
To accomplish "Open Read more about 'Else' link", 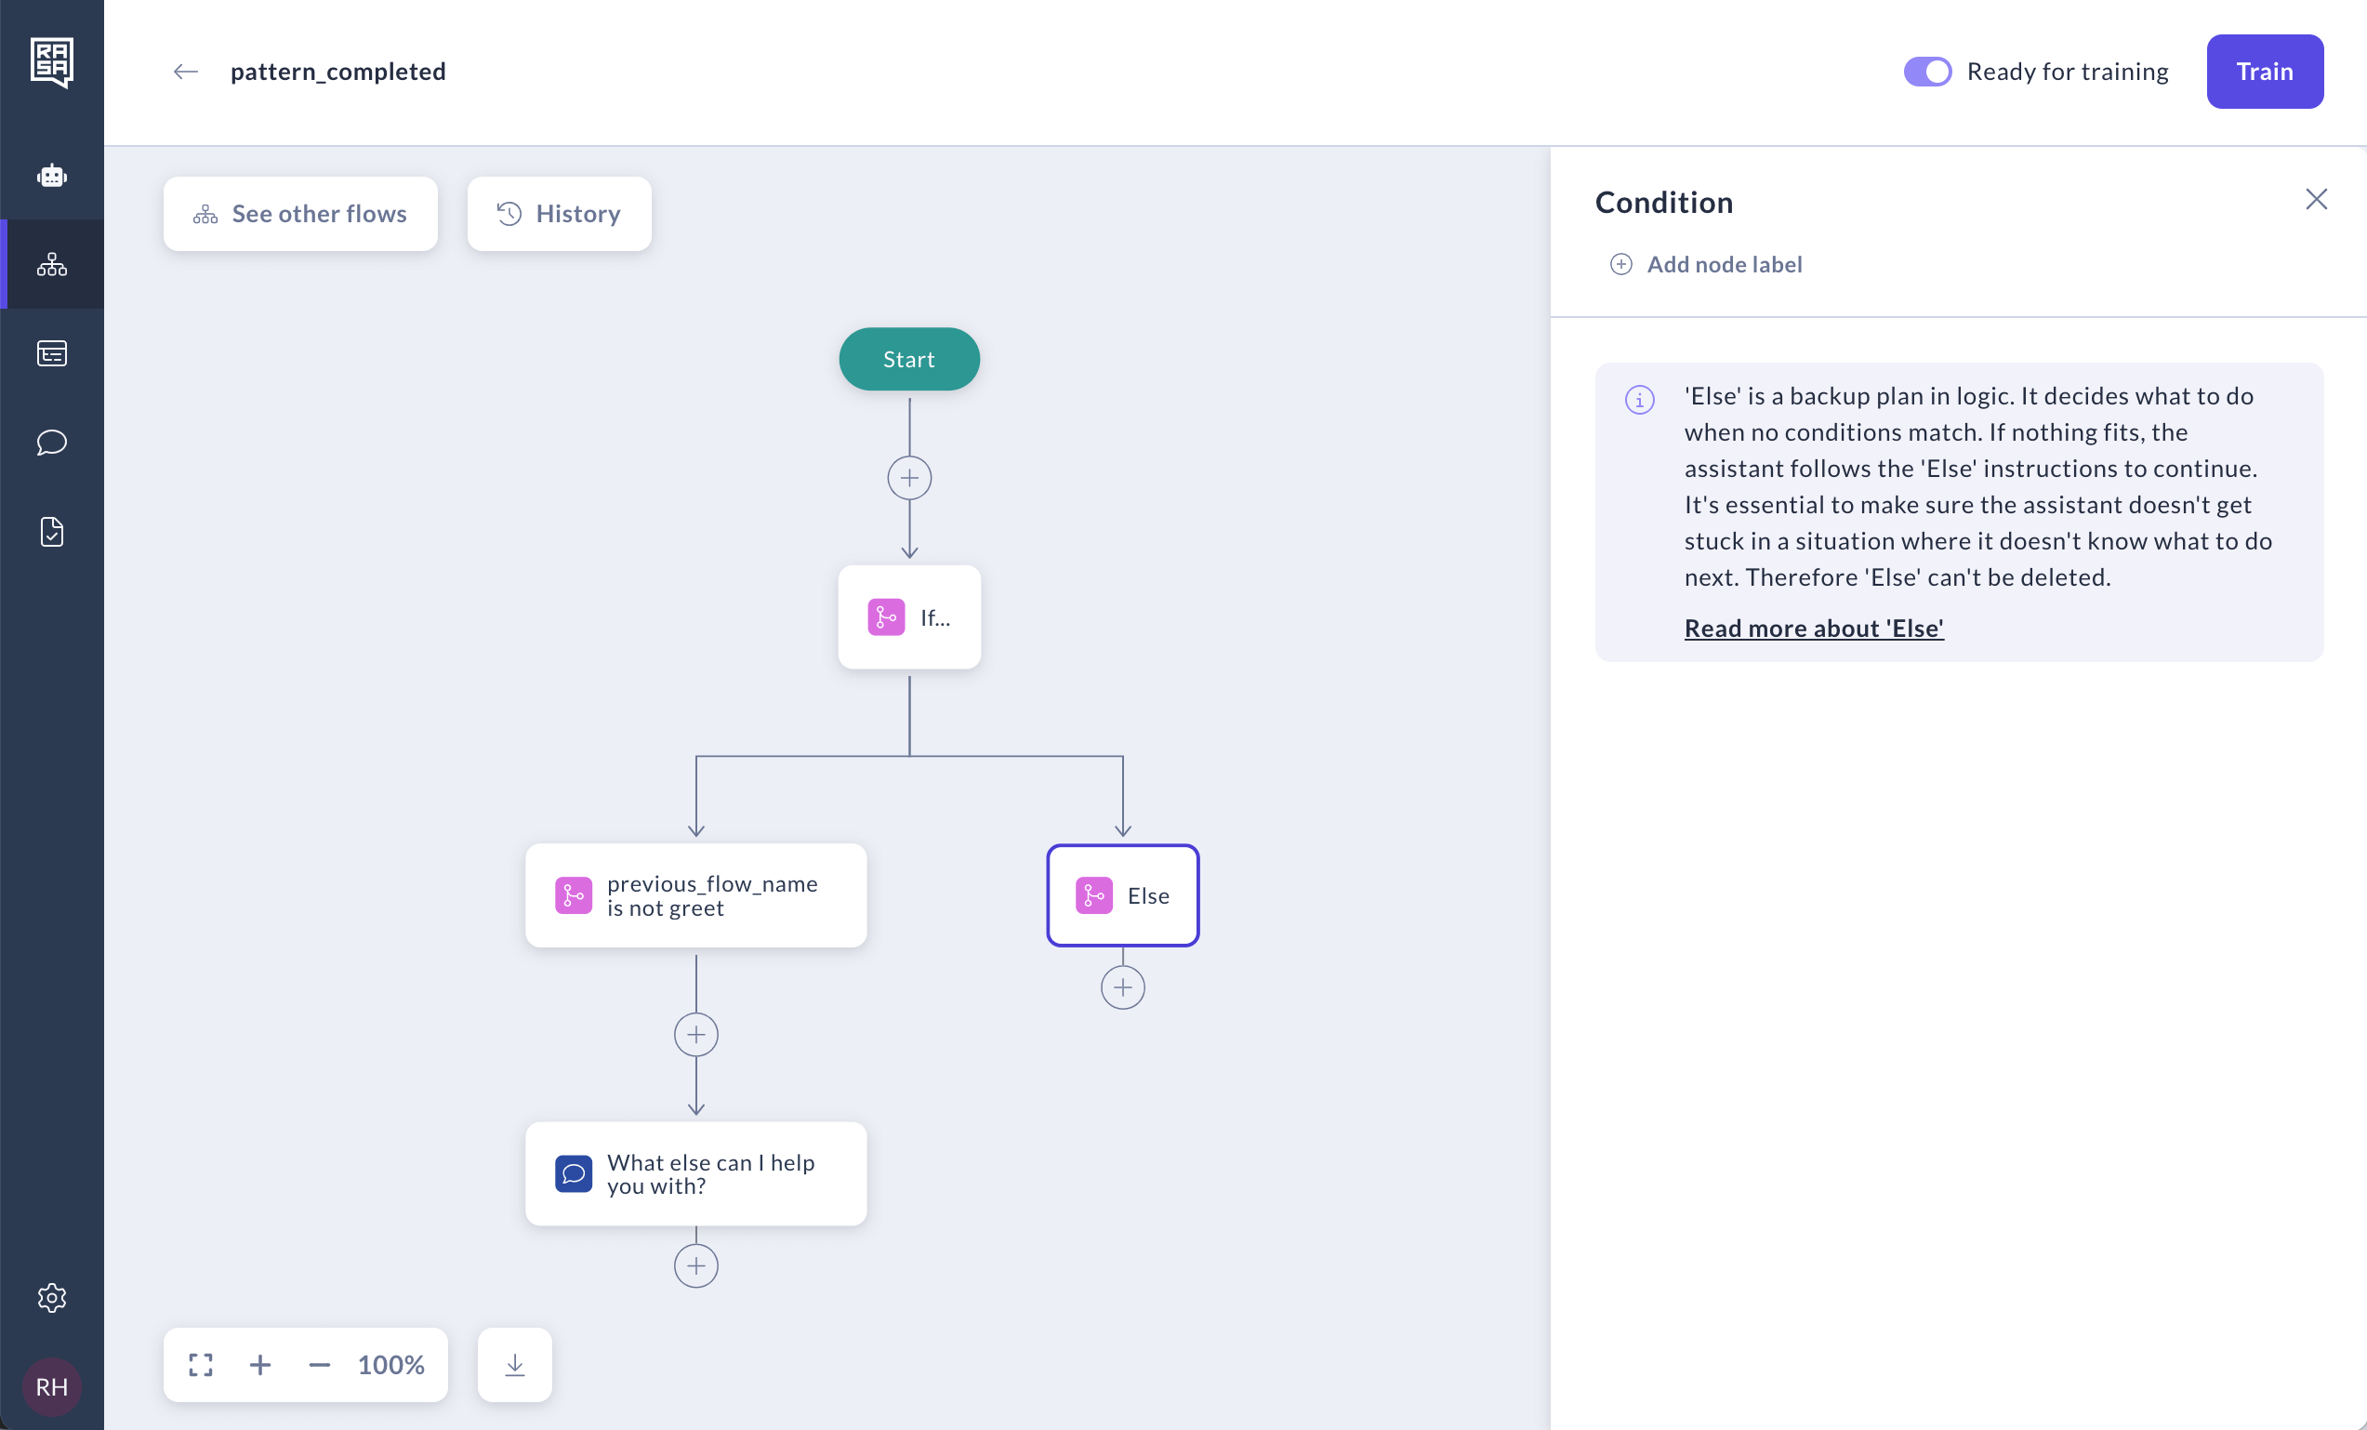I will [1814, 628].
